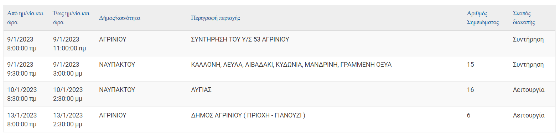Click the 'Από ημ/νία και ώρα' column header
The image size is (560, 137).
point(25,18)
